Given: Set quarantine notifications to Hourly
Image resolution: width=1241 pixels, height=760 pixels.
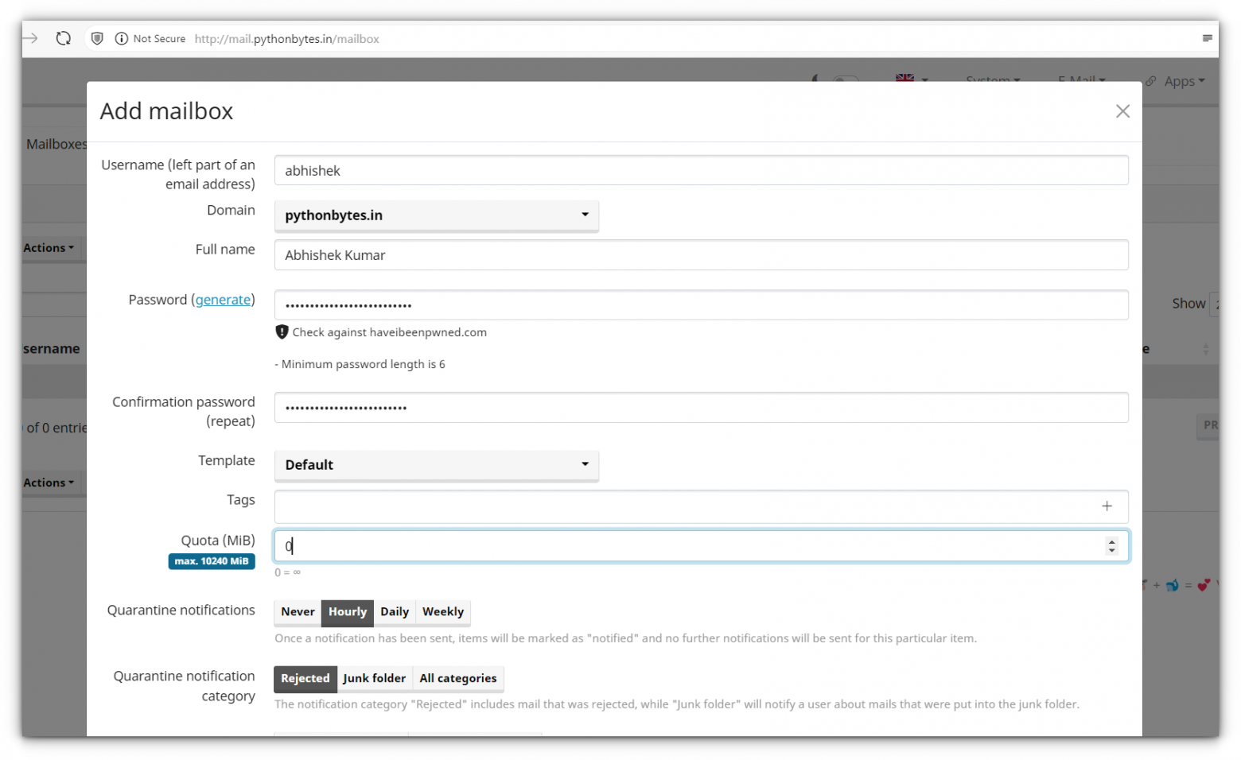Looking at the screenshot, I should click(x=348, y=612).
